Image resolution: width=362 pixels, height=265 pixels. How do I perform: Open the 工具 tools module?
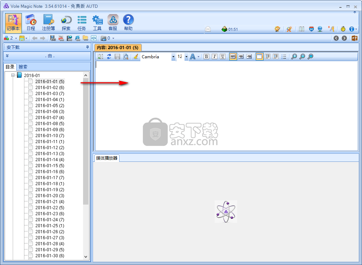(97, 23)
